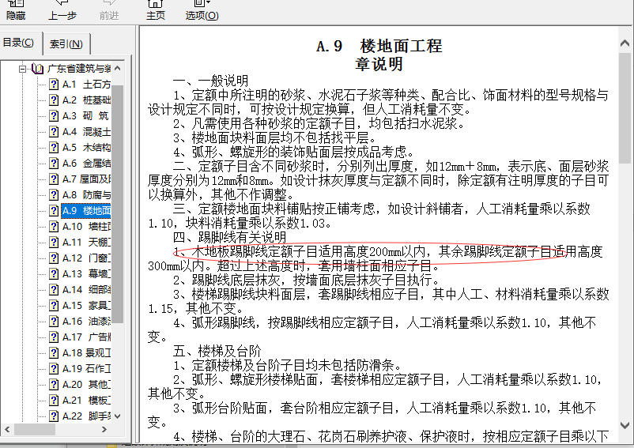Click the topic icon beside A.6 金属结

pyautogui.click(x=54, y=164)
